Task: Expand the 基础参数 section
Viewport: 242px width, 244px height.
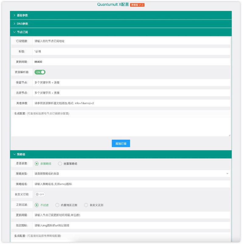Action: click(121, 15)
